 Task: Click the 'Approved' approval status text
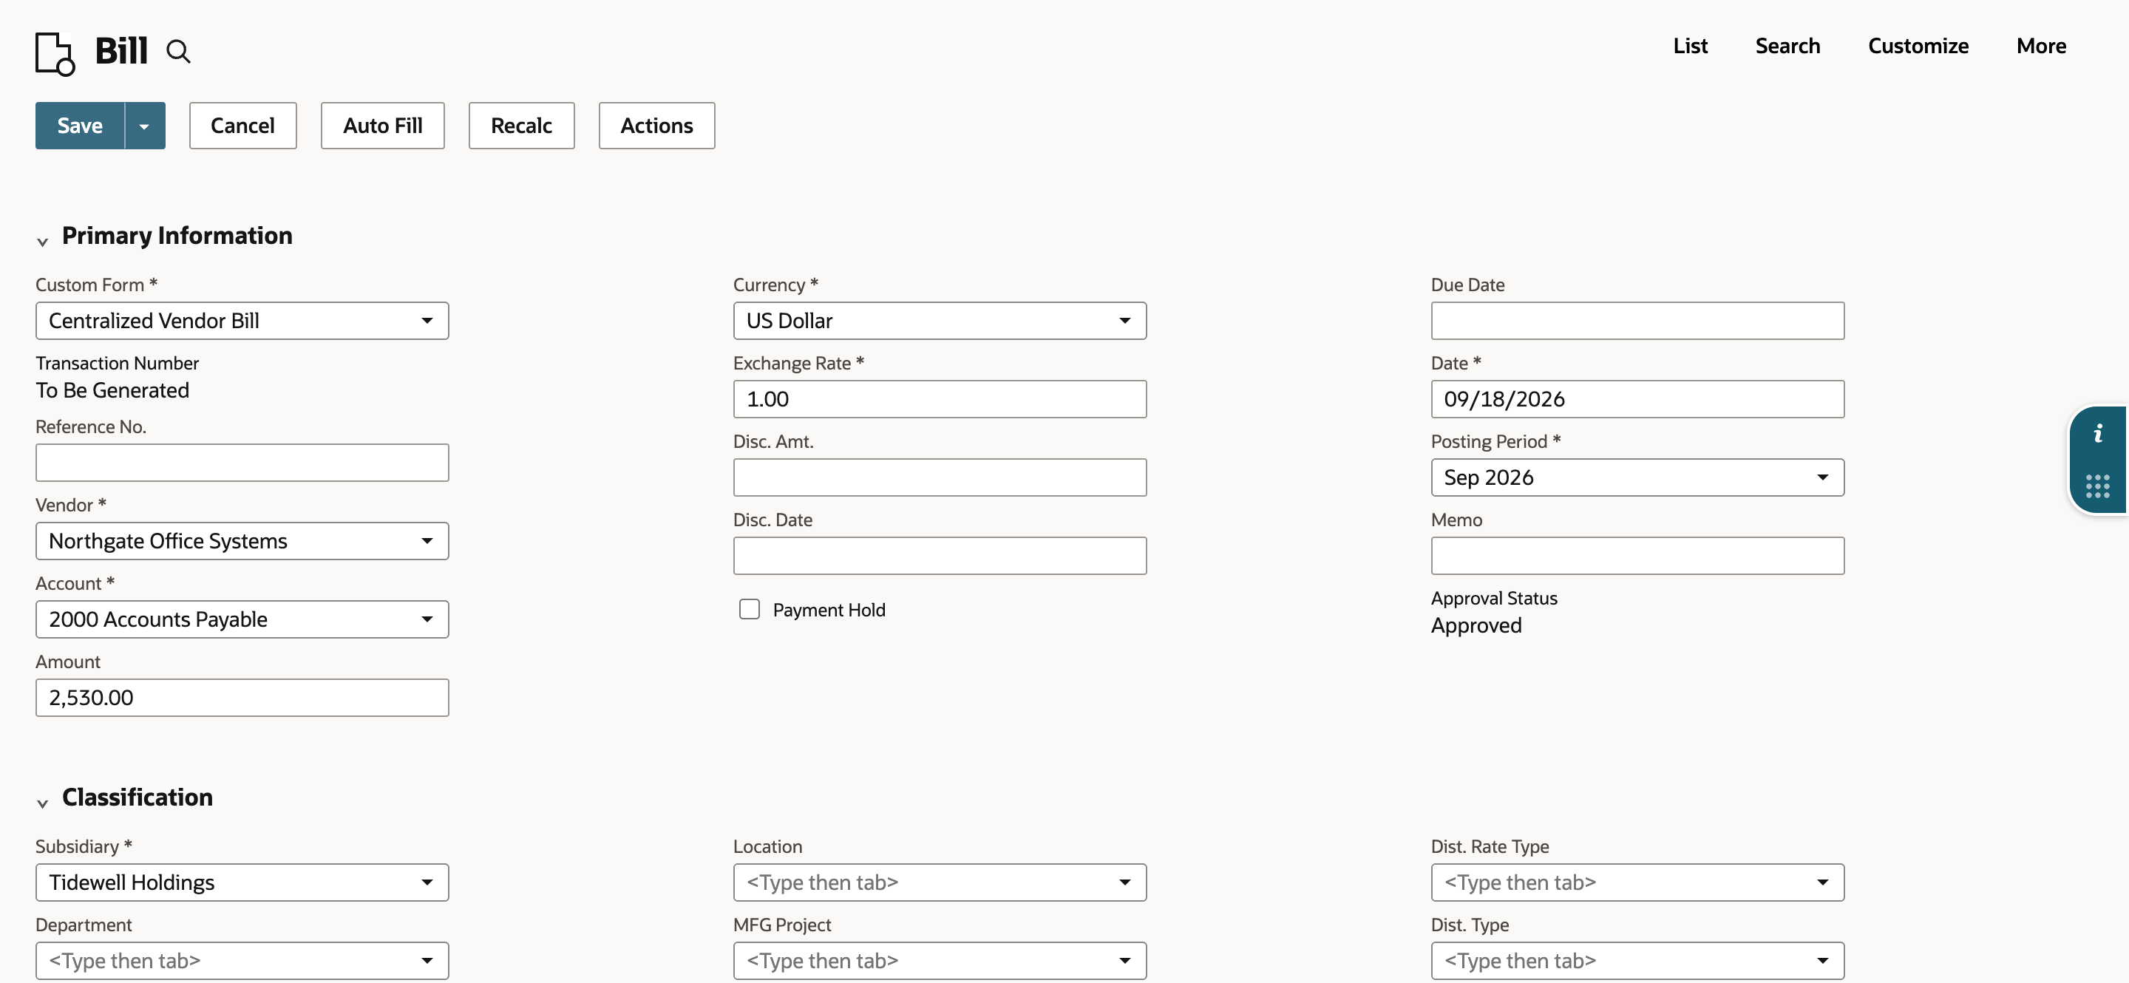tap(1476, 625)
